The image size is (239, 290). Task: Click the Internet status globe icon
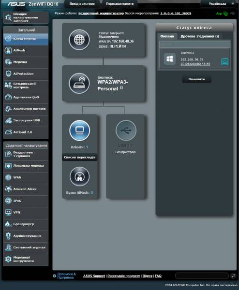click(79, 40)
